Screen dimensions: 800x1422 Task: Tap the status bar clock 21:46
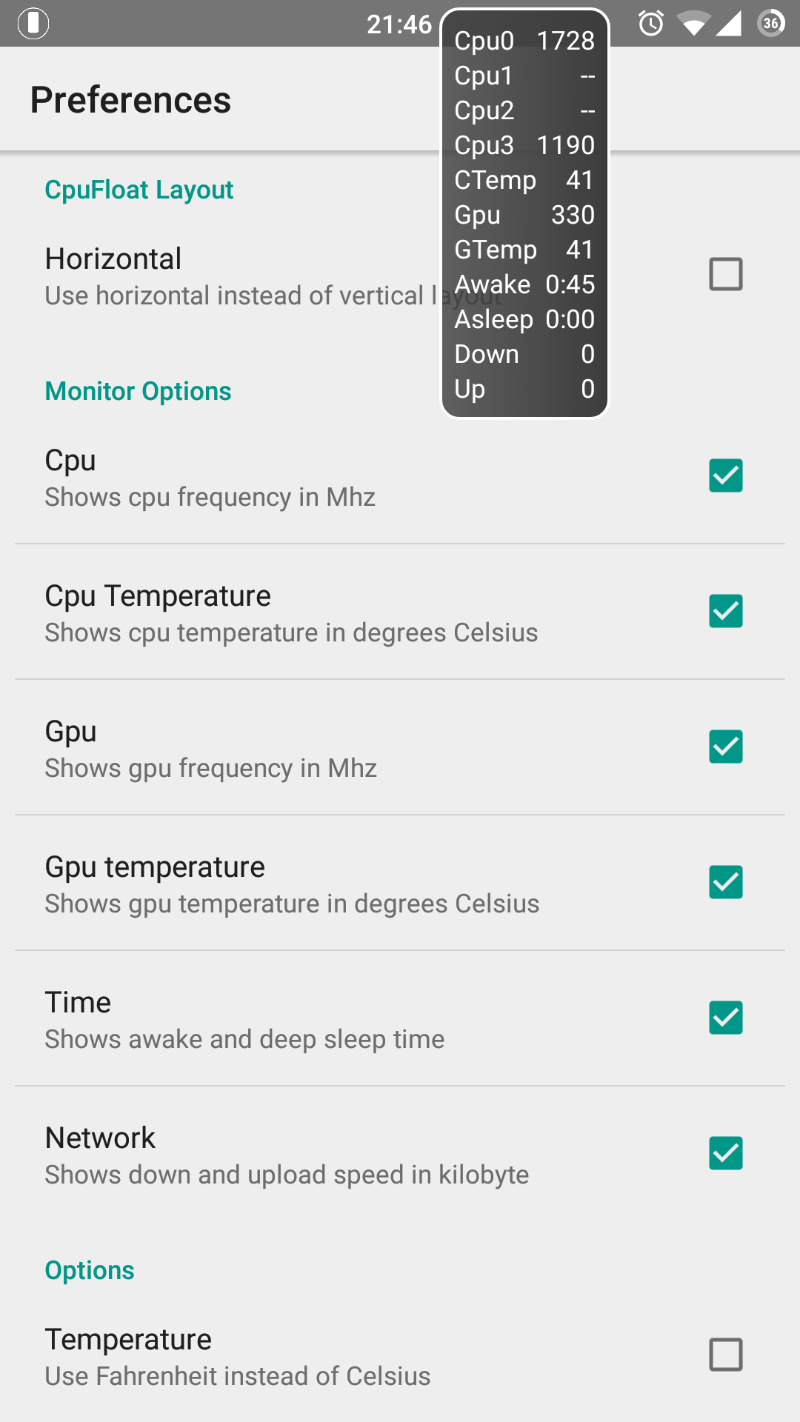click(399, 24)
